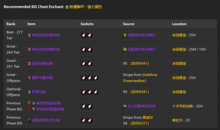
Task: Click the first socket in the 权晋礼袍 row
Action: tap(83, 92)
